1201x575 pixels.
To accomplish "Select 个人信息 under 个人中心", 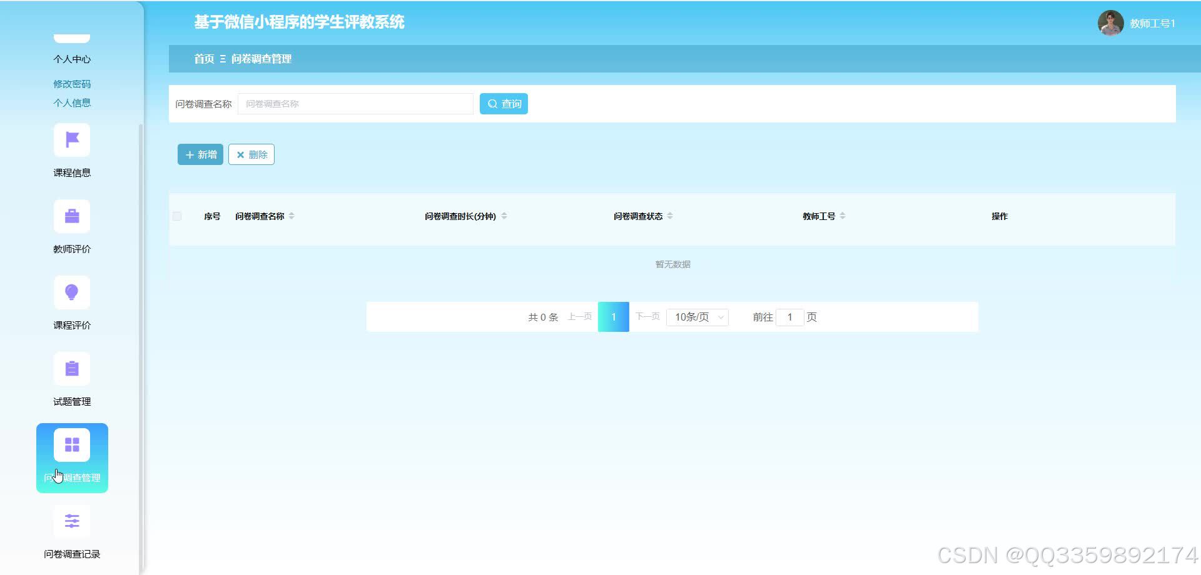I will (71, 102).
